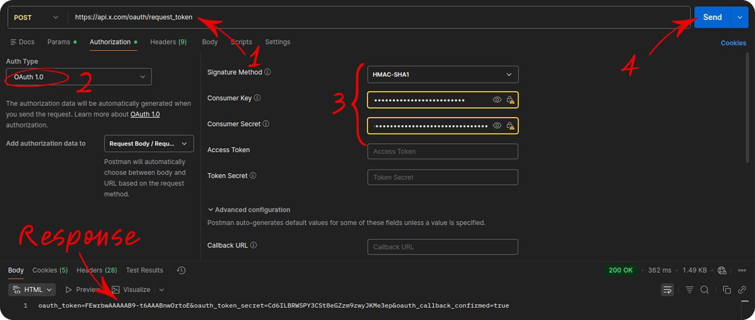Click the response filter icon

pos(689,290)
